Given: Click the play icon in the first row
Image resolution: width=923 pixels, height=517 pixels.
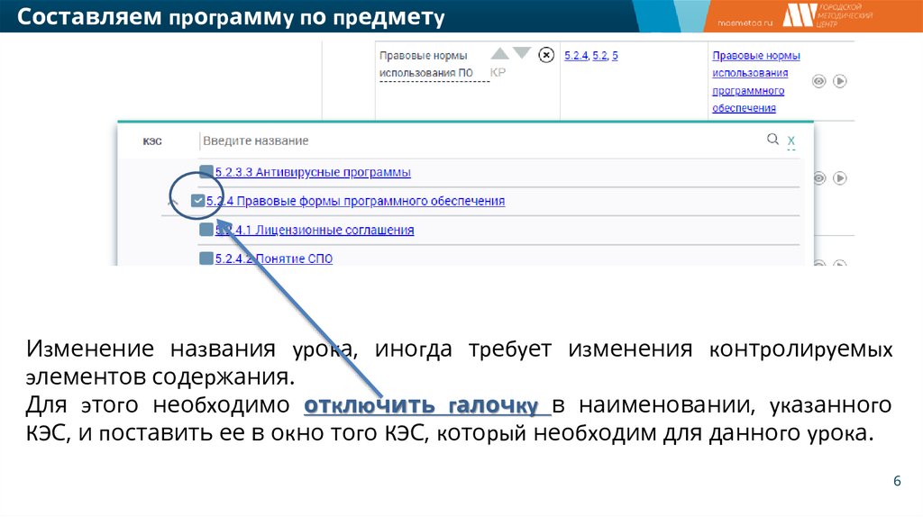Looking at the screenshot, I should click(840, 81).
